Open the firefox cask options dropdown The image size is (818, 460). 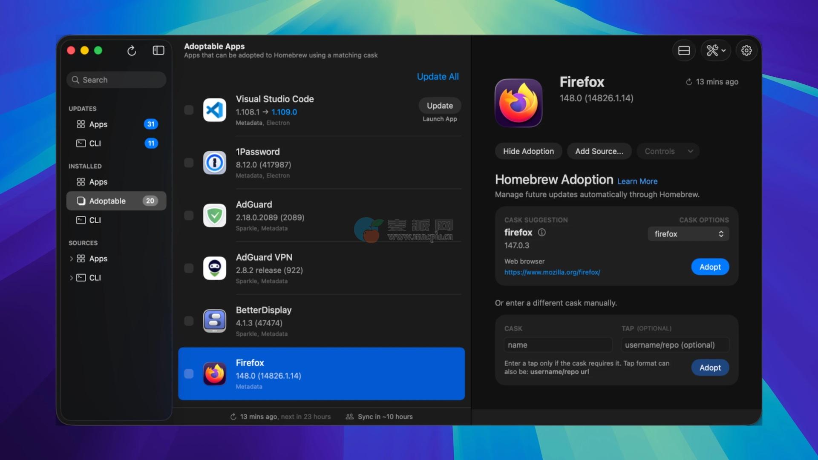click(688, 234)
